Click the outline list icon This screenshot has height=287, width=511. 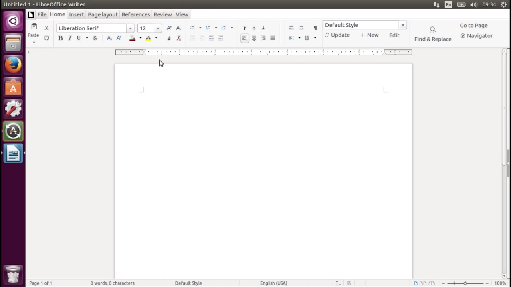(x=224, y=28)
